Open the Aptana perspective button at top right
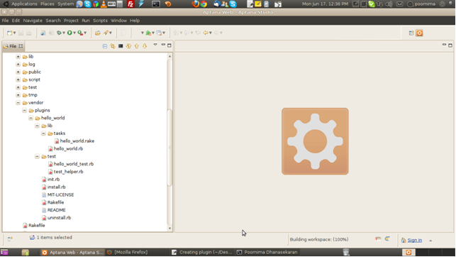Viewport: 456px width, 257px height. [x=419, y=33]
